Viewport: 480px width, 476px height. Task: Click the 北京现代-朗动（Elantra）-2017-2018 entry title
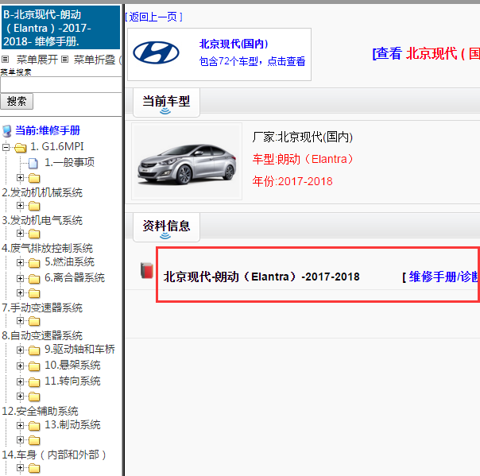[261, 277]
